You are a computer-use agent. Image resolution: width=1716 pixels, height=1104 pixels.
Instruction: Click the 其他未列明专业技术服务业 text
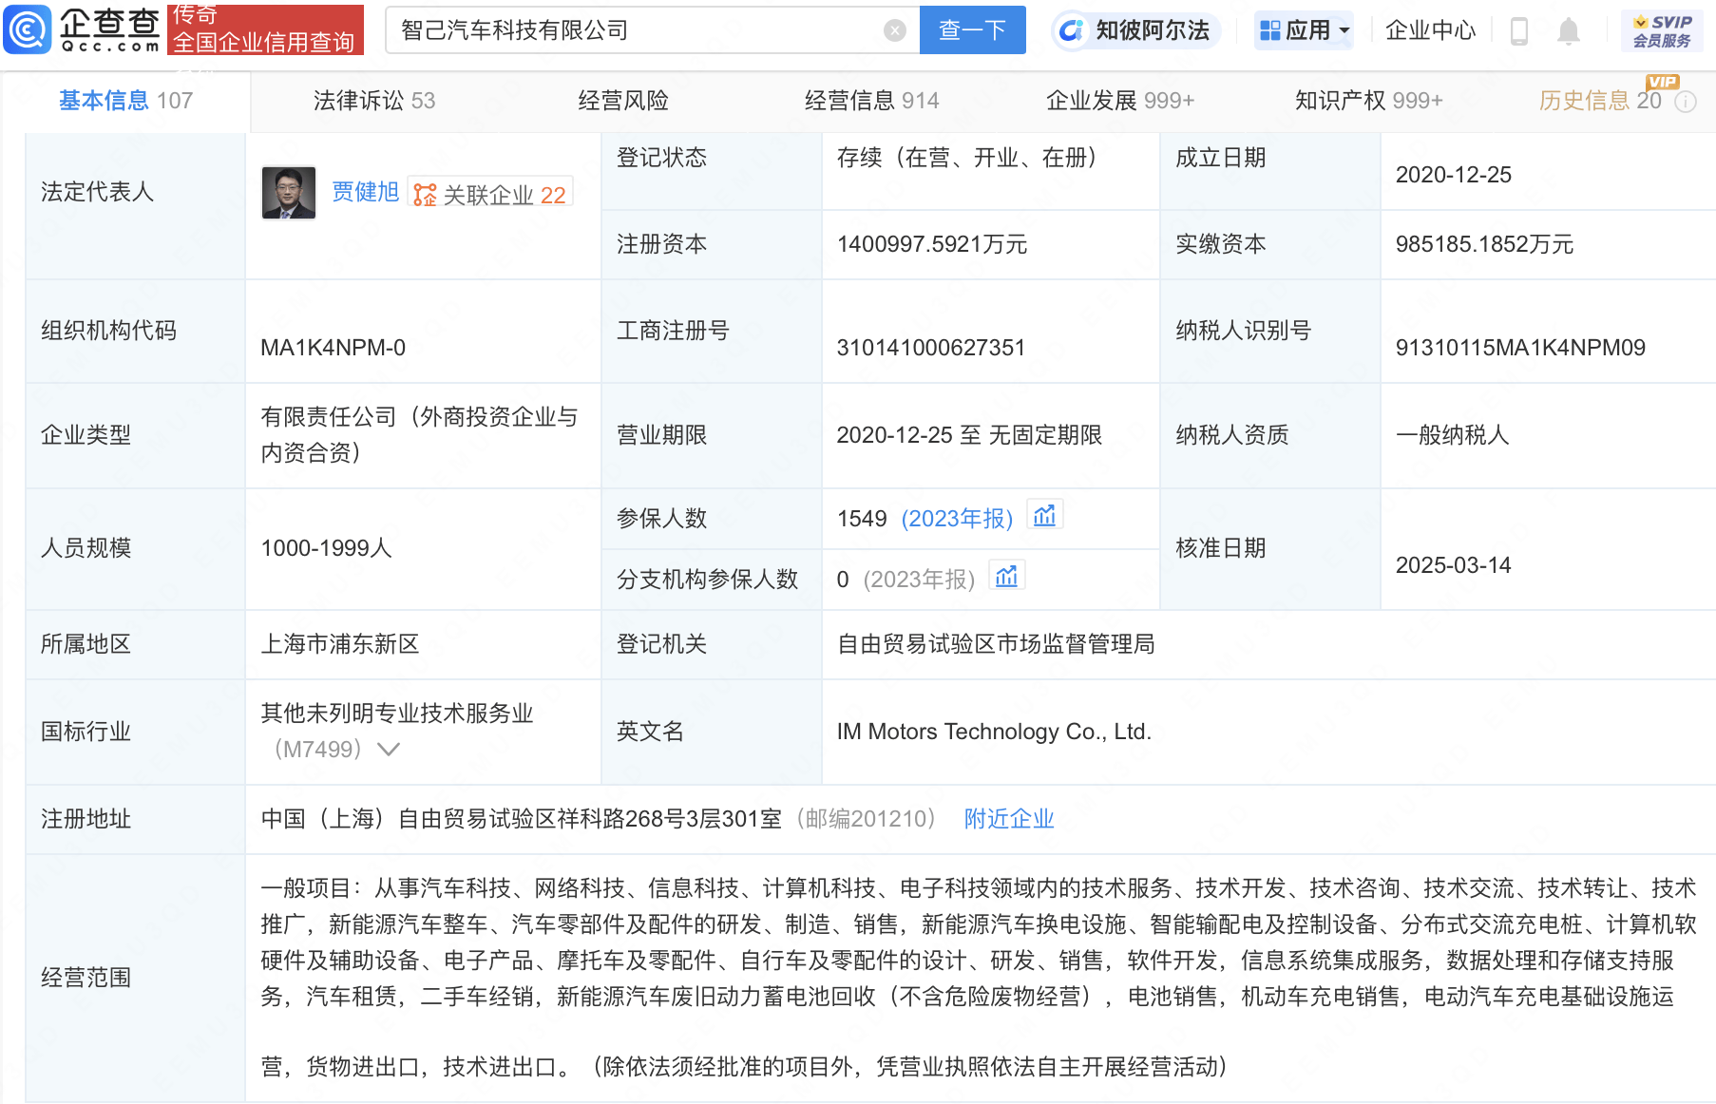[397, 714]
